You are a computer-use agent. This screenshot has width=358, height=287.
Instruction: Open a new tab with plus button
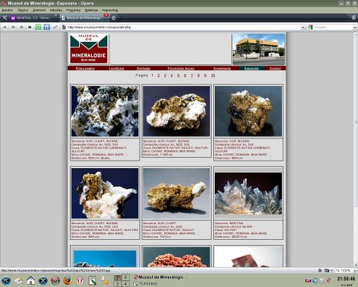113,18
